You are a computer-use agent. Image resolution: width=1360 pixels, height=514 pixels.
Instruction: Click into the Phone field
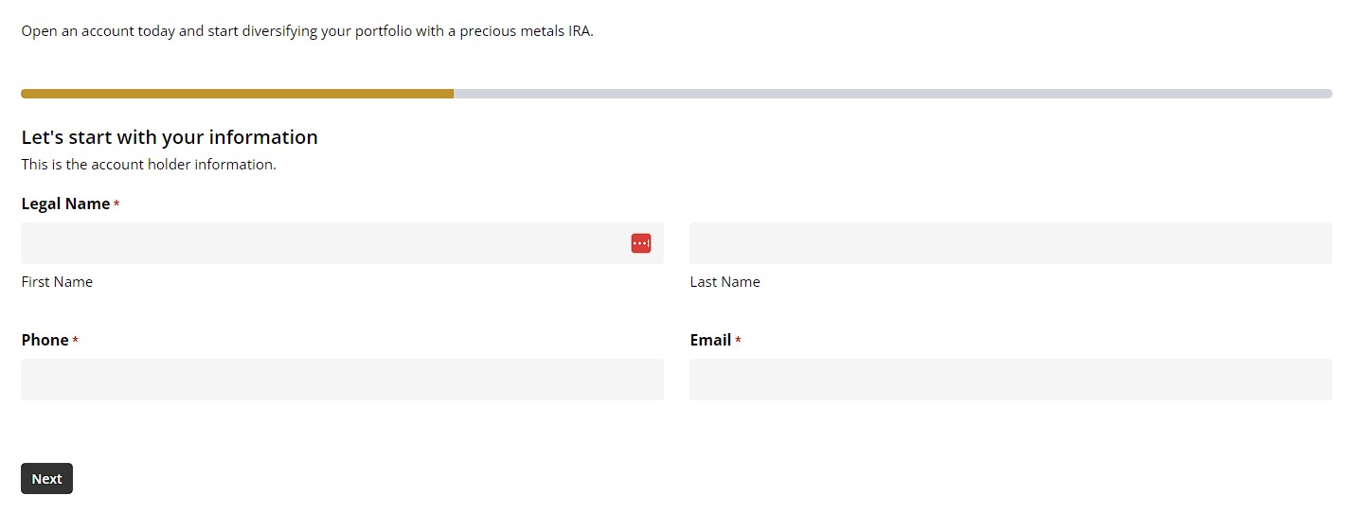pos(342,380)
